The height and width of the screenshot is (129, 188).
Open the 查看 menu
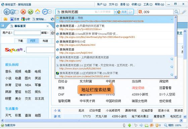pyautogui.click(x=125, y=4)
